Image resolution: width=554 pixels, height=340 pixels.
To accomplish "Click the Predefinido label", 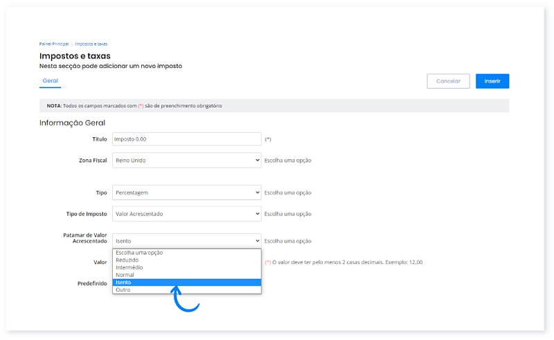I will [x=92, y=284].
